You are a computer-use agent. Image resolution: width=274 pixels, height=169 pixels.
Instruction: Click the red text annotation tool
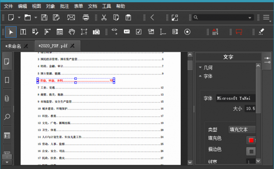click(215, 32)
